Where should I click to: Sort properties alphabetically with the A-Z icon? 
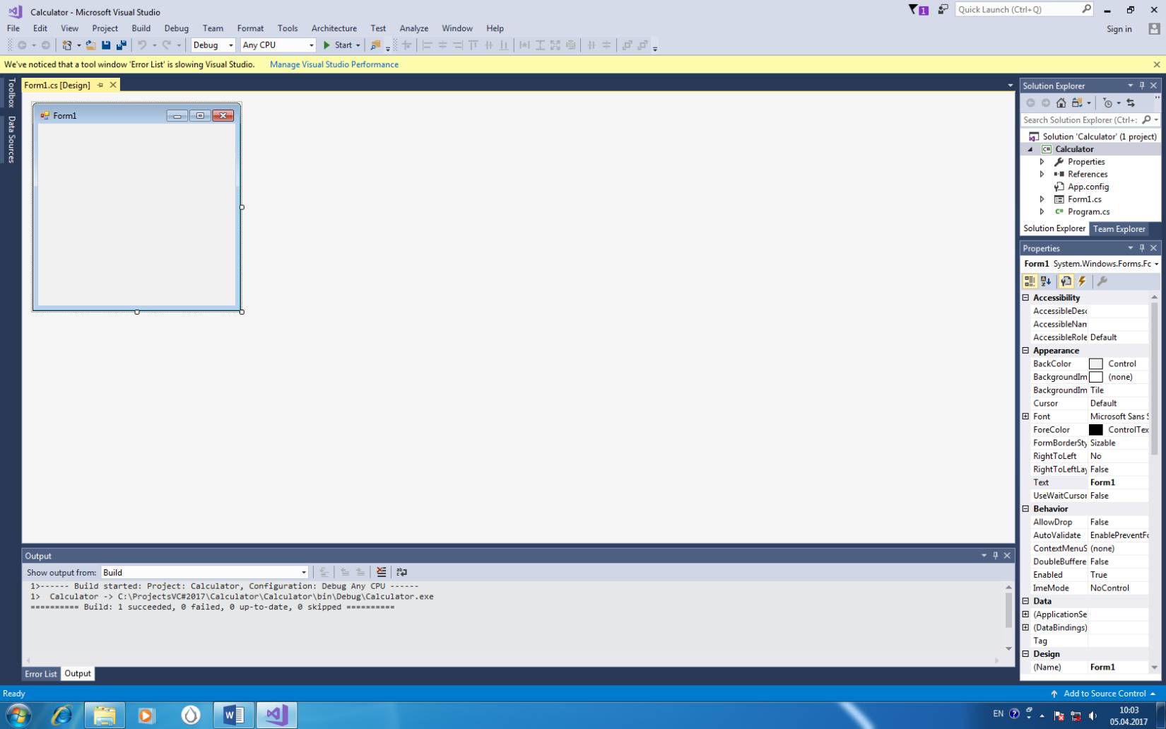1046,281
